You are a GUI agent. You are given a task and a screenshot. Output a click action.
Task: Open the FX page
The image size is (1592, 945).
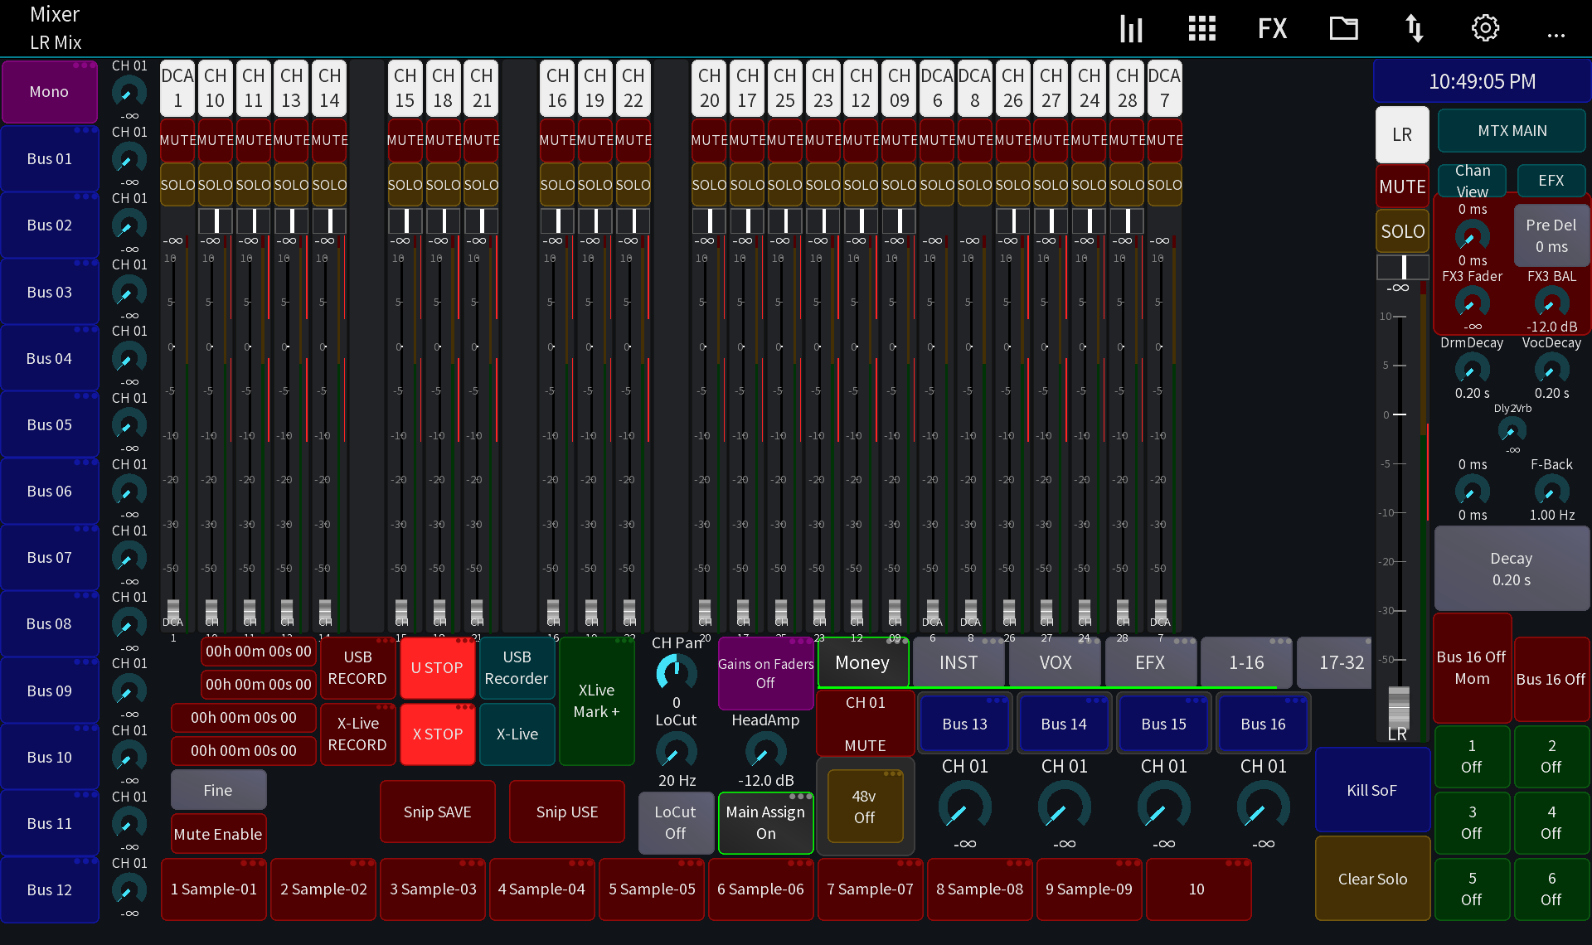(1272, 29)
